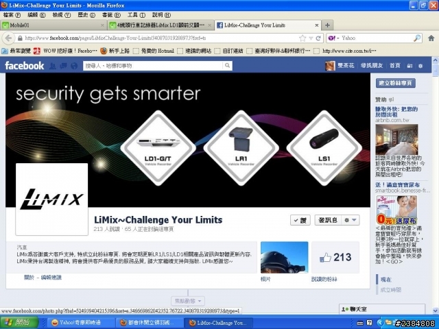The width and height of the screenshot is (439, 329).
Task: Open the 最常瀏覽 bookmarks folder
Action: (x=16, y=51)
